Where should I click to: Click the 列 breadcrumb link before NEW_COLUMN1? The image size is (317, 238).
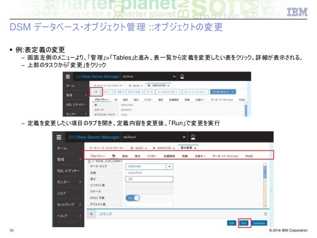89,161
